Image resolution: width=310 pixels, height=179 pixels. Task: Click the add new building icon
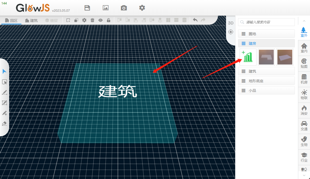tap(248, 57)
